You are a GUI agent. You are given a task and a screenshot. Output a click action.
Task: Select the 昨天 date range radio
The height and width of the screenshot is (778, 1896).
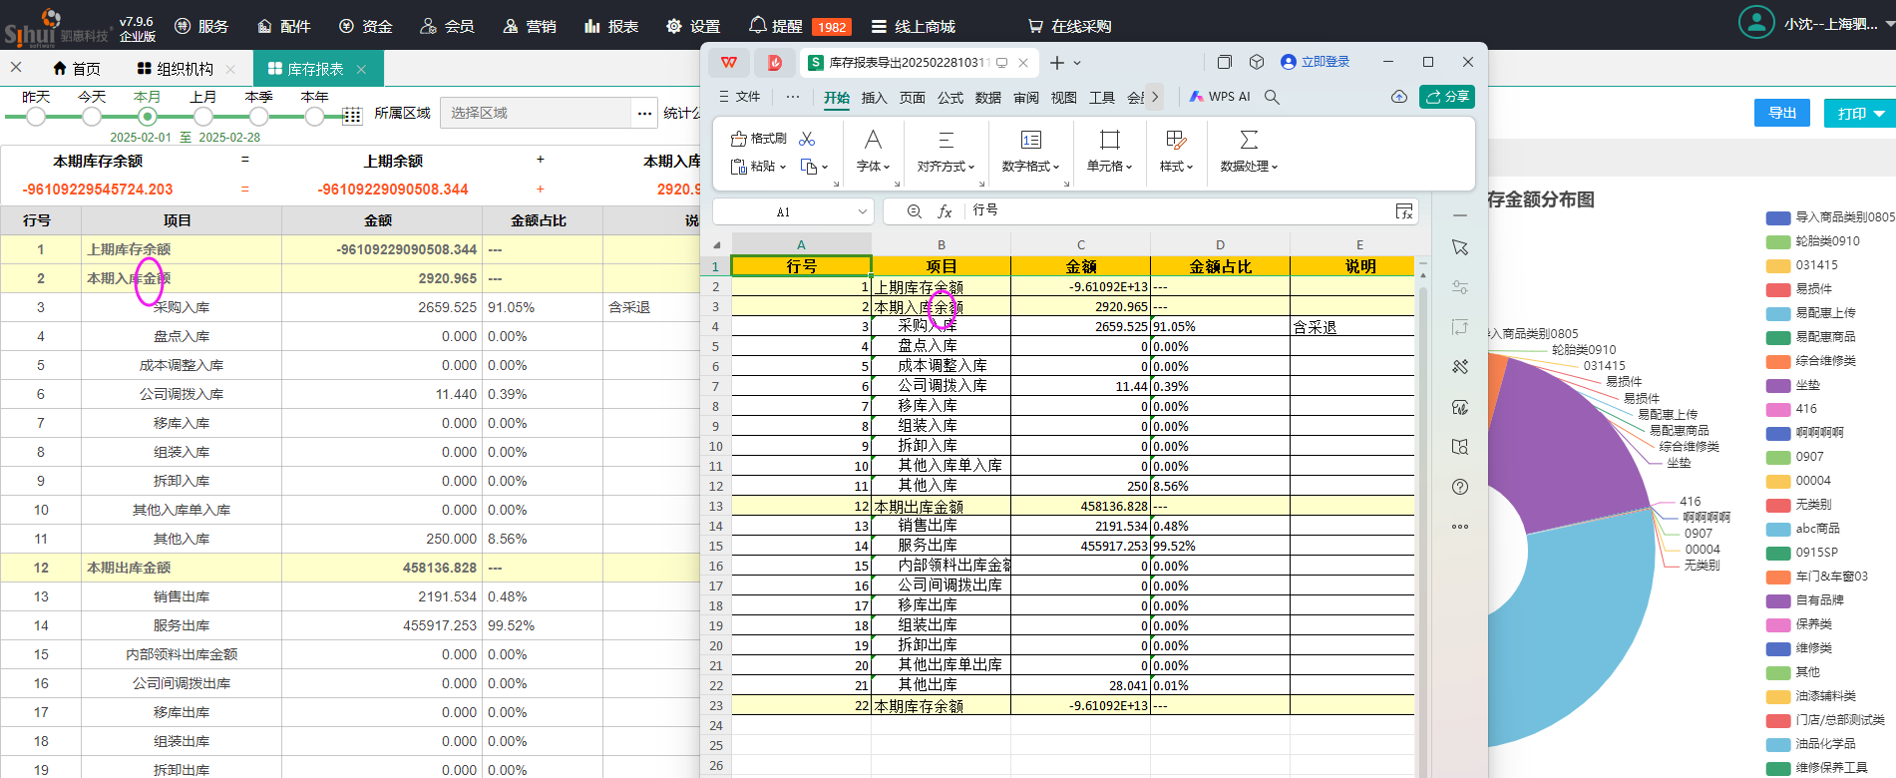(36, 116)
